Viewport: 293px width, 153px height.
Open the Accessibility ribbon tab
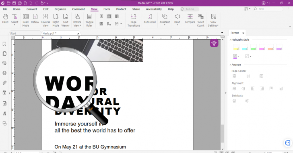[x=154, y=9]
